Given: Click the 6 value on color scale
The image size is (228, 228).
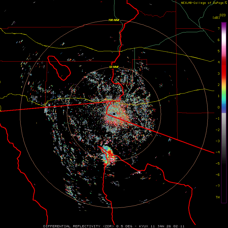Looking at the screenshot, I should (219, 40).
